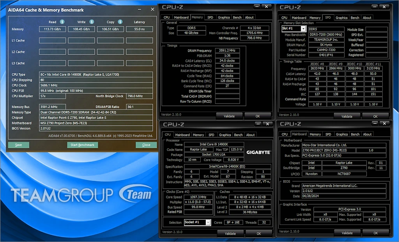Click Module Manuf. TEAMGROUP Inc. field
This screenshot has width=399, height=242.
[326, 40]
